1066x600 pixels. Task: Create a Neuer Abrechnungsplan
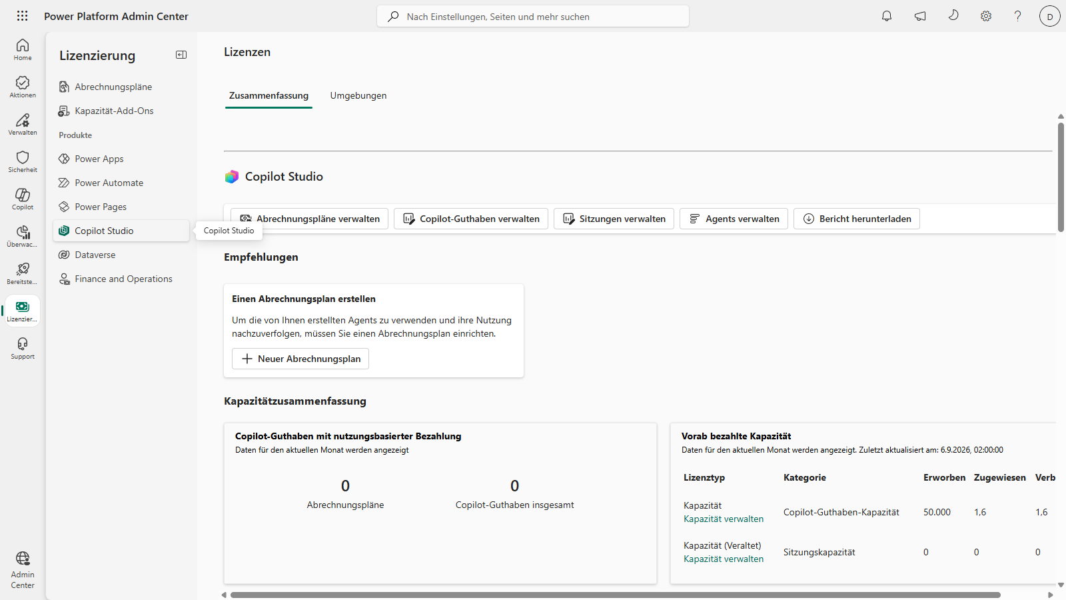tap(300, 359)
